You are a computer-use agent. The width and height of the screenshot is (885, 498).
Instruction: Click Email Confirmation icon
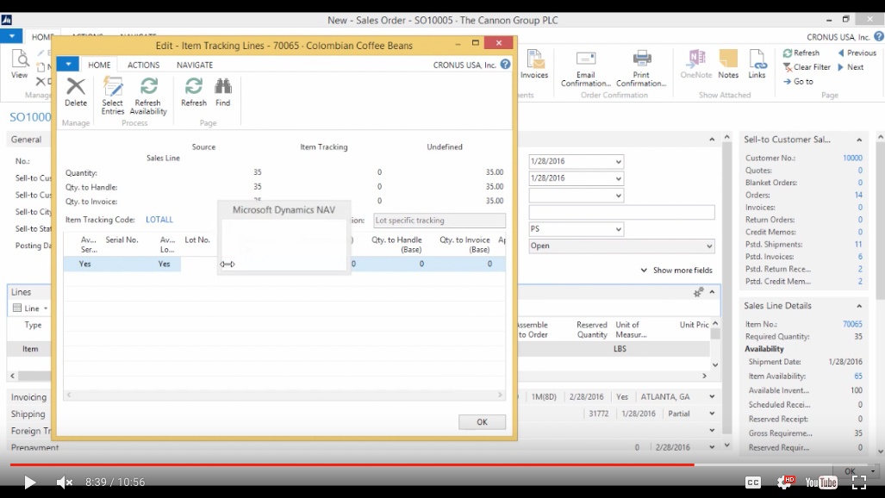coord(586,68)
